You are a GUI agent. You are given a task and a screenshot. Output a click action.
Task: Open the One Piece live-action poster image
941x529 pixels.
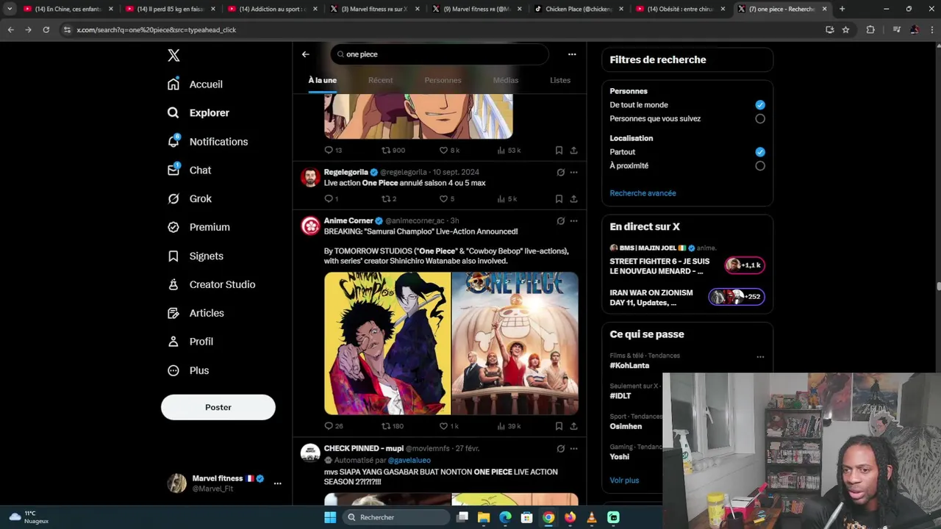pos(515,344)
